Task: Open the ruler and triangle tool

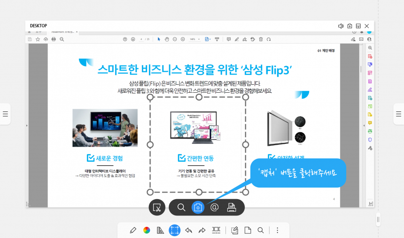Action: [160, 230]
